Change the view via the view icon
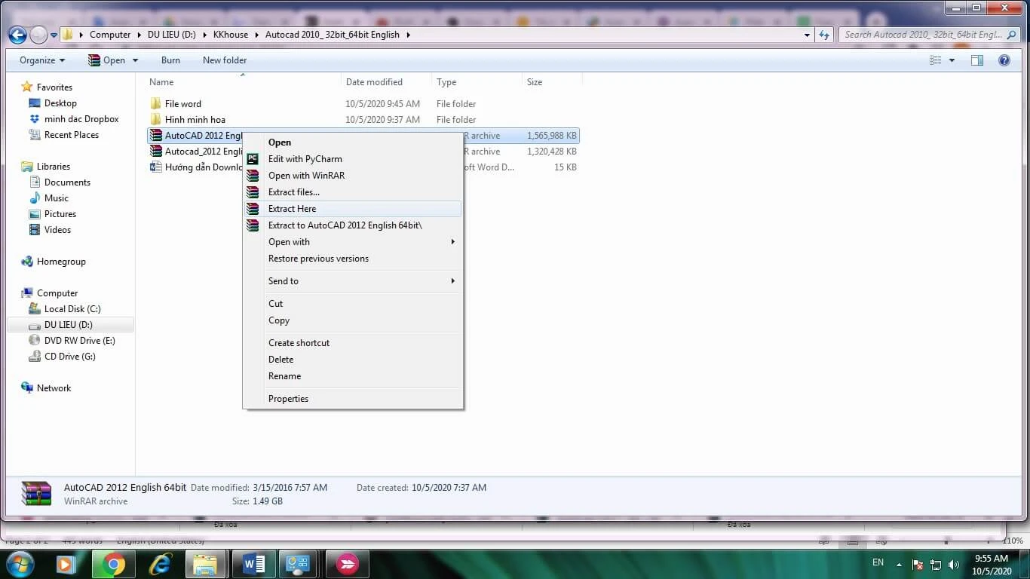 [x=936, y=60]
